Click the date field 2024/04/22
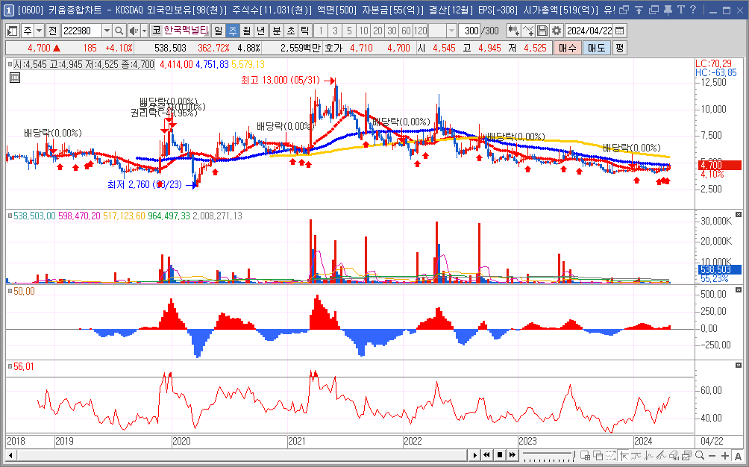The width and height of the screenshot is (749, 467). point(589,31)
